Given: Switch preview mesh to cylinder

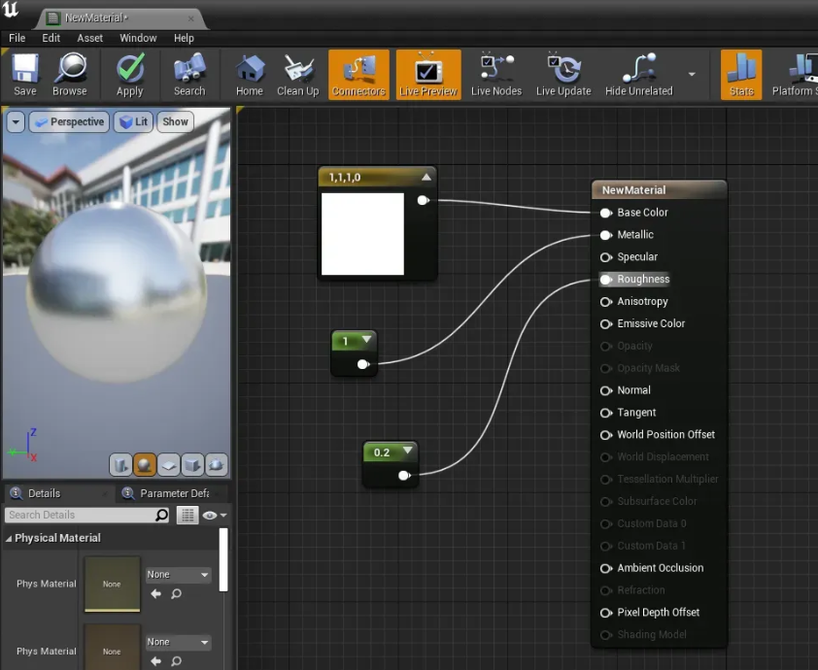Looking at the screenshot, I should pos(120,464).
